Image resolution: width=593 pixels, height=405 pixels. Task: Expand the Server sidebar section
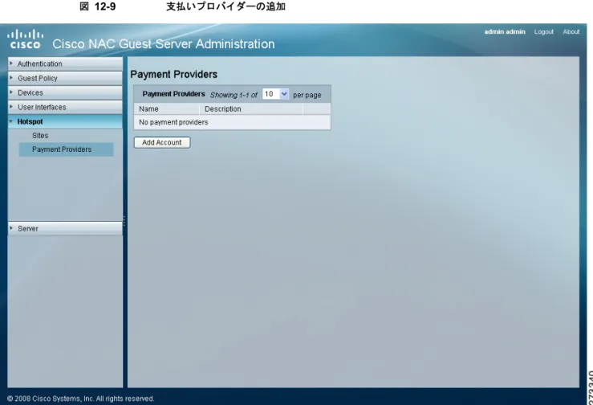click(65, 228)
